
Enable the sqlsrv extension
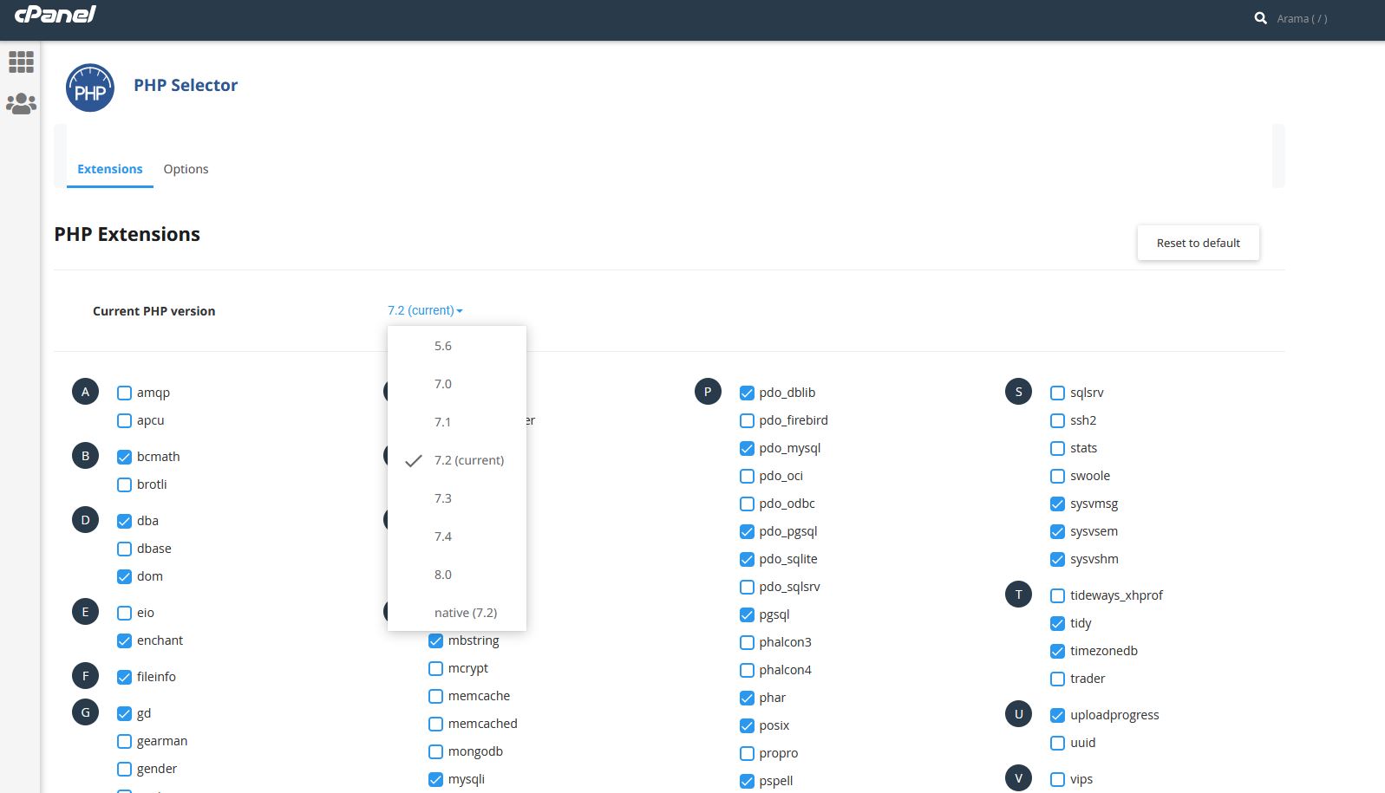(1057, 393)
